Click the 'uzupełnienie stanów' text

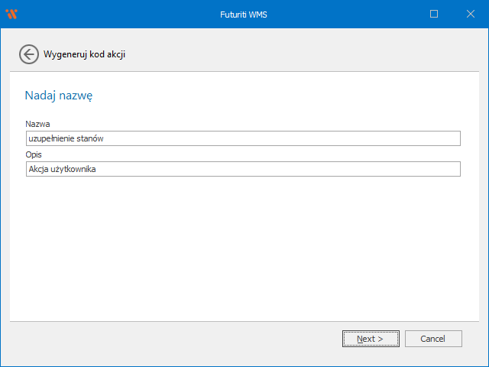(66, 138)
